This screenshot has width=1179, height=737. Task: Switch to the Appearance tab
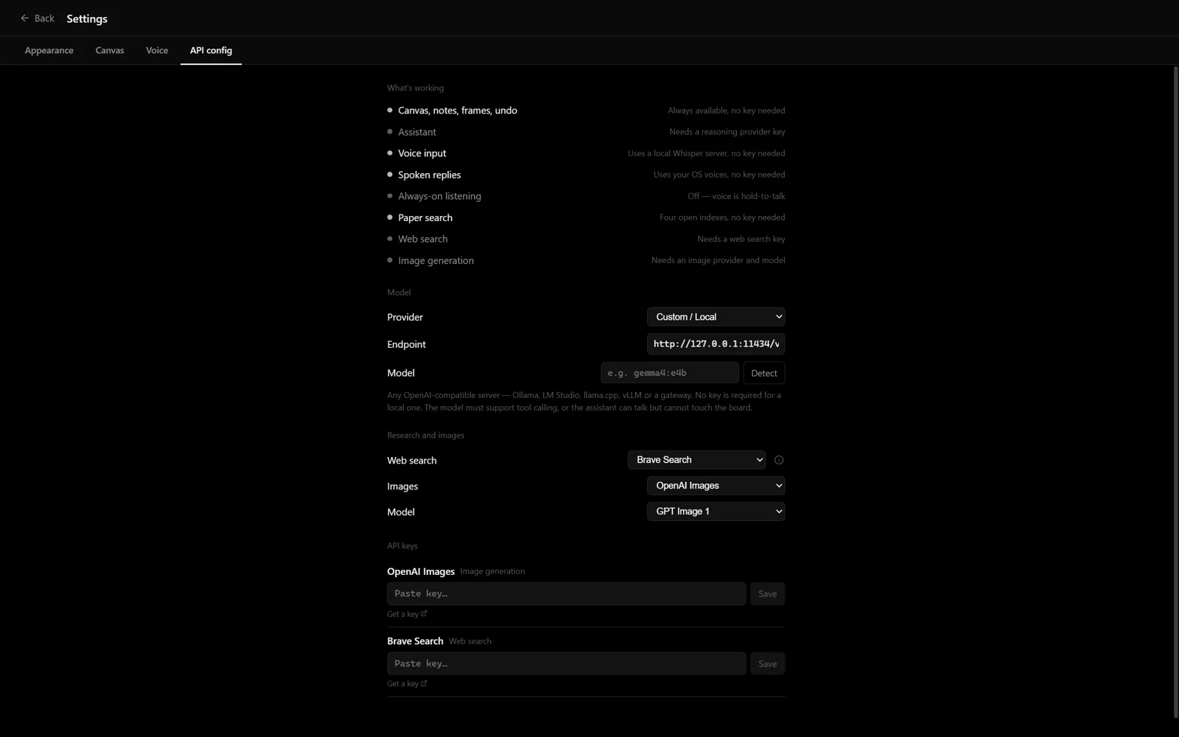point(49,50)
